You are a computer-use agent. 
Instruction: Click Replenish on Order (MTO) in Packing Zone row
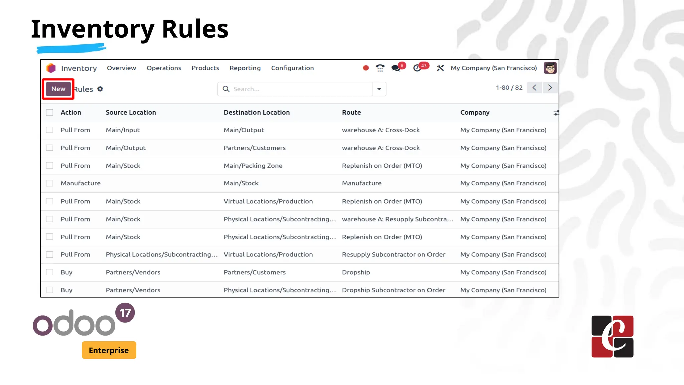coord(382,166)
